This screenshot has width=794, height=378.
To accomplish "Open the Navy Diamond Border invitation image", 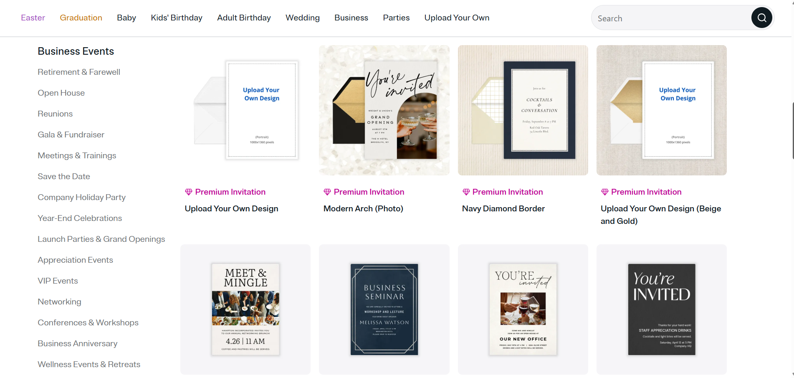I will pos(523,110).
